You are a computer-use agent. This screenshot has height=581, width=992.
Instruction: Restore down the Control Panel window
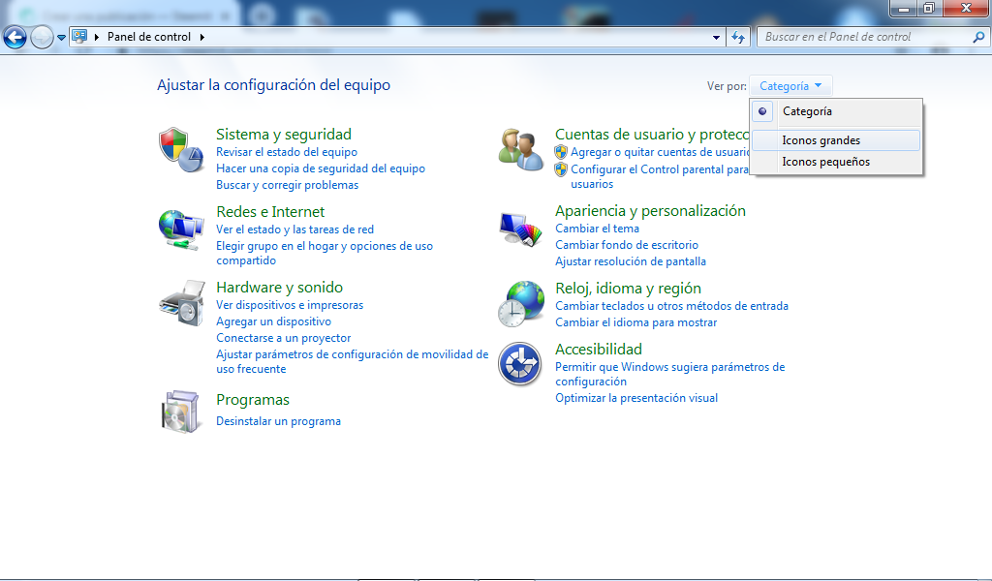929,8
